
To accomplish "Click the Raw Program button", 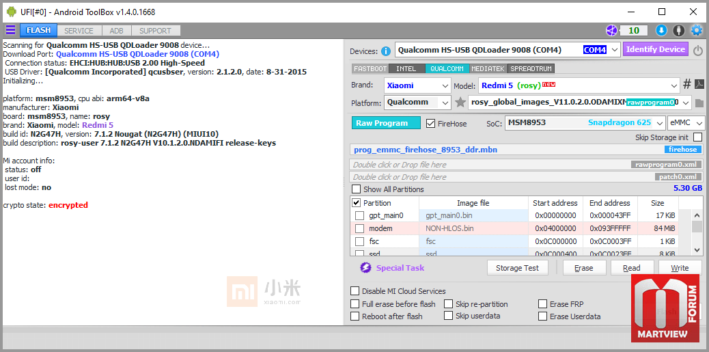I will tap(386, 123).
